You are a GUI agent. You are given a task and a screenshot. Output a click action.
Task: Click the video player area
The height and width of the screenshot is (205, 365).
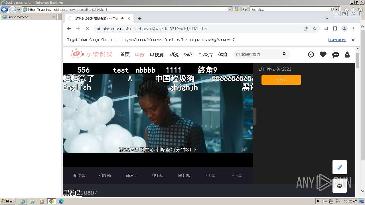pos(158,115)
